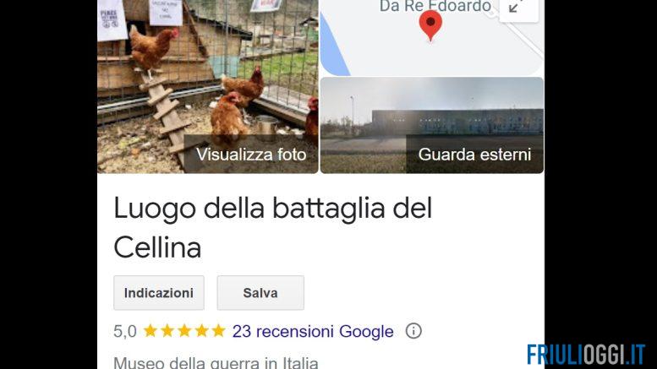Click the middle gold rating star

[x=184, y=331]
